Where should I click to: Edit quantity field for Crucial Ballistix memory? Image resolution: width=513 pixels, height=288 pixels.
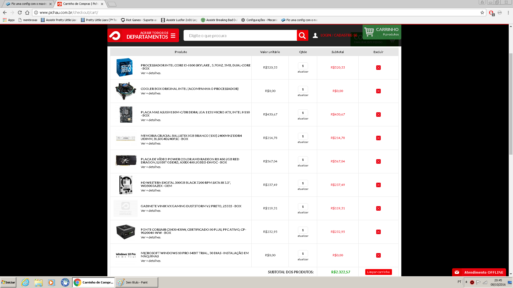point(303,136)
